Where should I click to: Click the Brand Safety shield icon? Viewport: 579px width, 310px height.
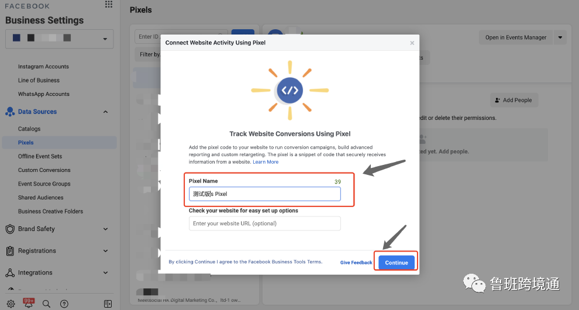10,229
